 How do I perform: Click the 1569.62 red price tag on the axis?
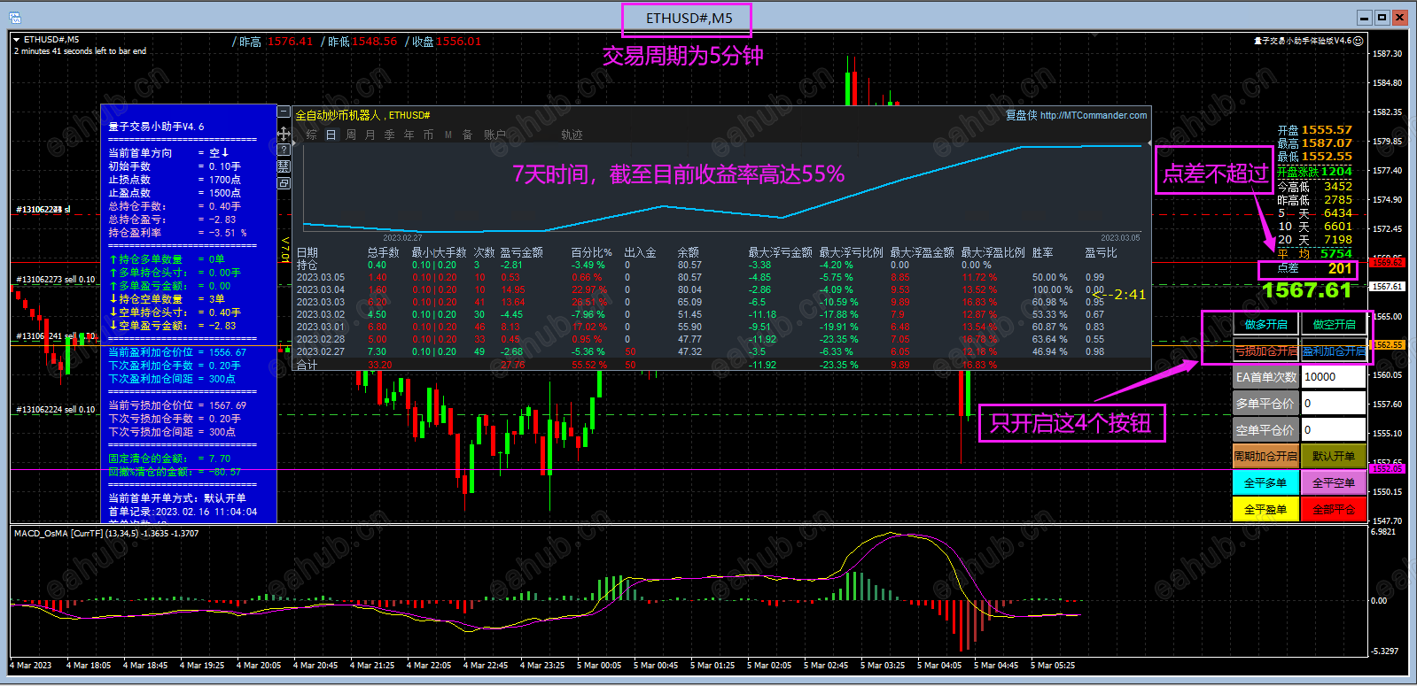(x=1388, y=262)
